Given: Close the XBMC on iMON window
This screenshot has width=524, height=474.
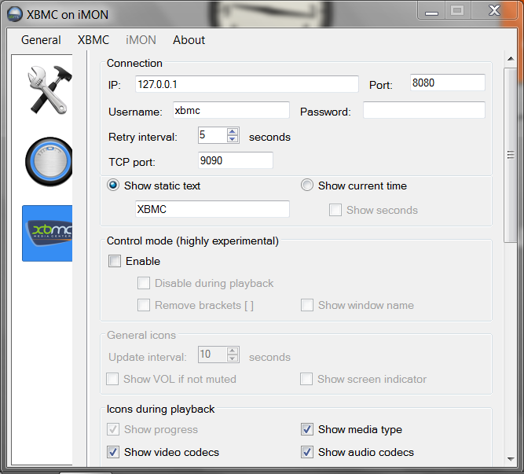Looking at the screenshot, I should click(494, 11).
